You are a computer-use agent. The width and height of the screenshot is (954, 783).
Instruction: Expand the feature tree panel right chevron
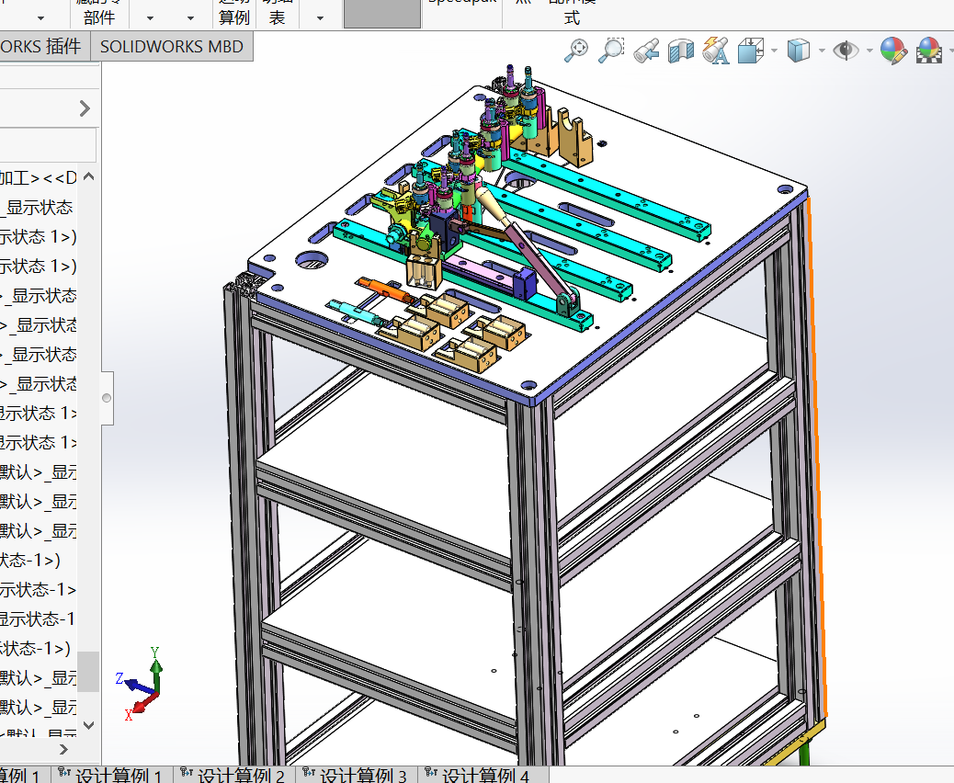(x=85, y=108)
